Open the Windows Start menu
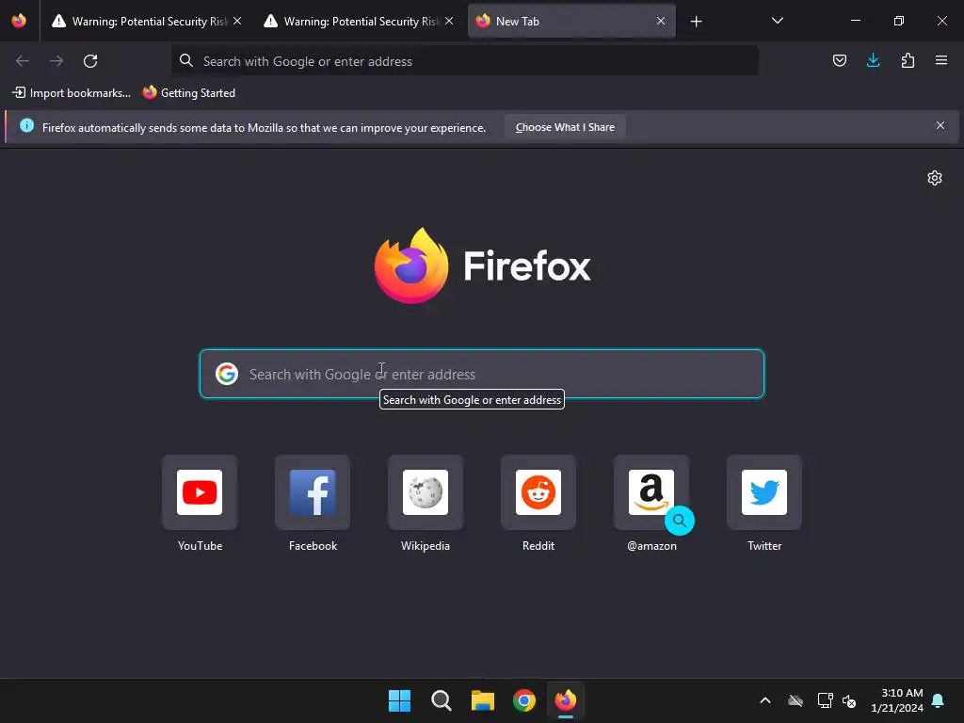The height and width of the screenshot is (723, 964). (x=399, y=700)
